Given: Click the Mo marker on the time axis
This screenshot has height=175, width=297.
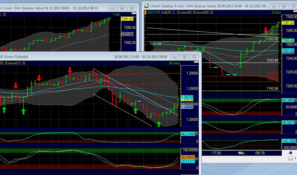Looking at the screenshot, I should 241,153.
